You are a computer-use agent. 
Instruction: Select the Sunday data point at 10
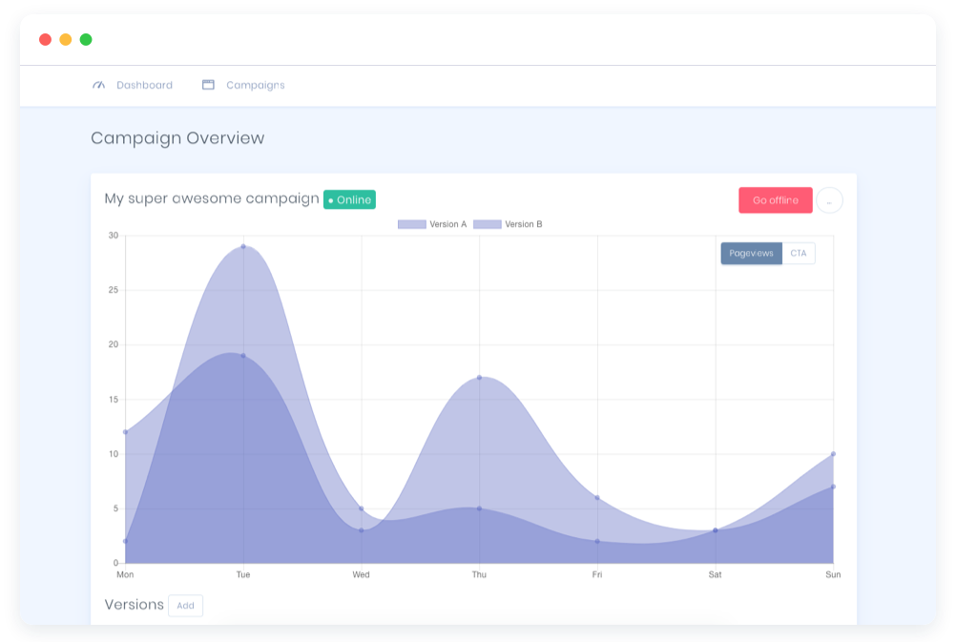[x=833, y=454]
